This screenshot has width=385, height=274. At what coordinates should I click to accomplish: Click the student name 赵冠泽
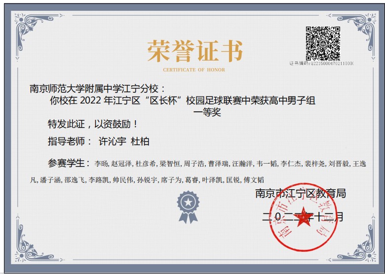[x=121, y=164]
